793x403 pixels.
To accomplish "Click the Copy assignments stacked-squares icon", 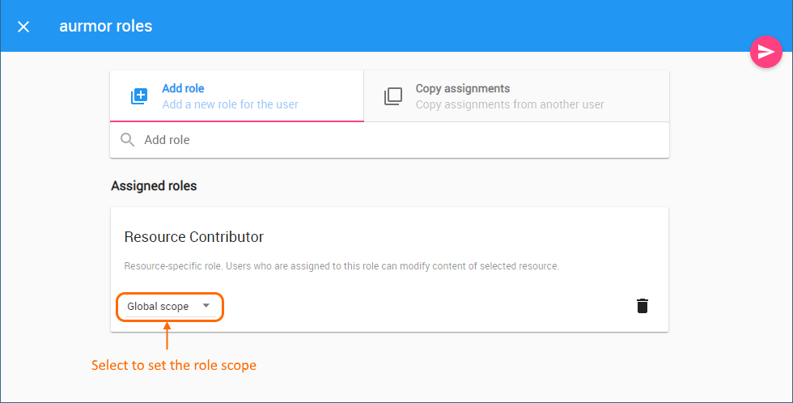I will (x=392, y=96).
